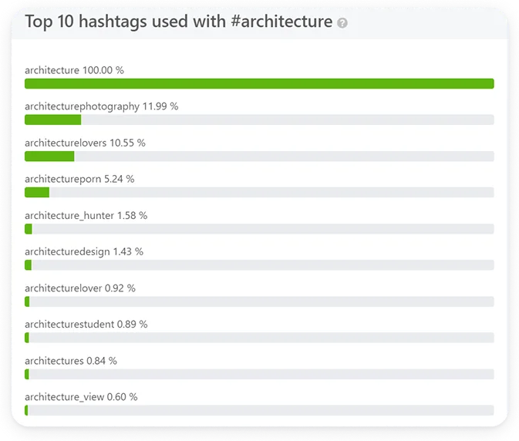Click the architecture_hunter 1.58 % label
The height and width of the screenshot is (441, 519).
coord(86,215)
